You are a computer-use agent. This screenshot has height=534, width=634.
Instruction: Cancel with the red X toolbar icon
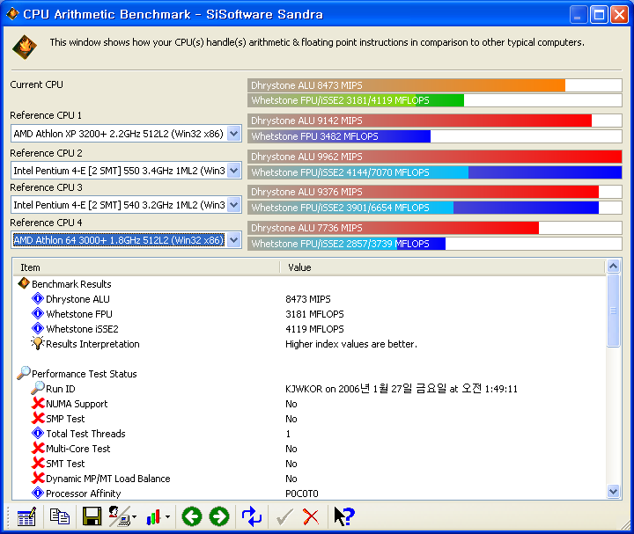click(311, 517)
